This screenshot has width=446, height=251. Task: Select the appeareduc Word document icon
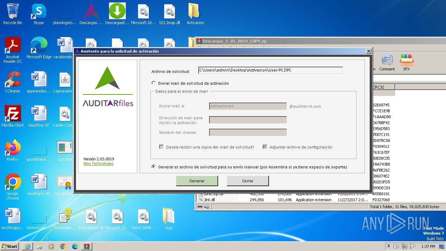[x=39, y=82]
